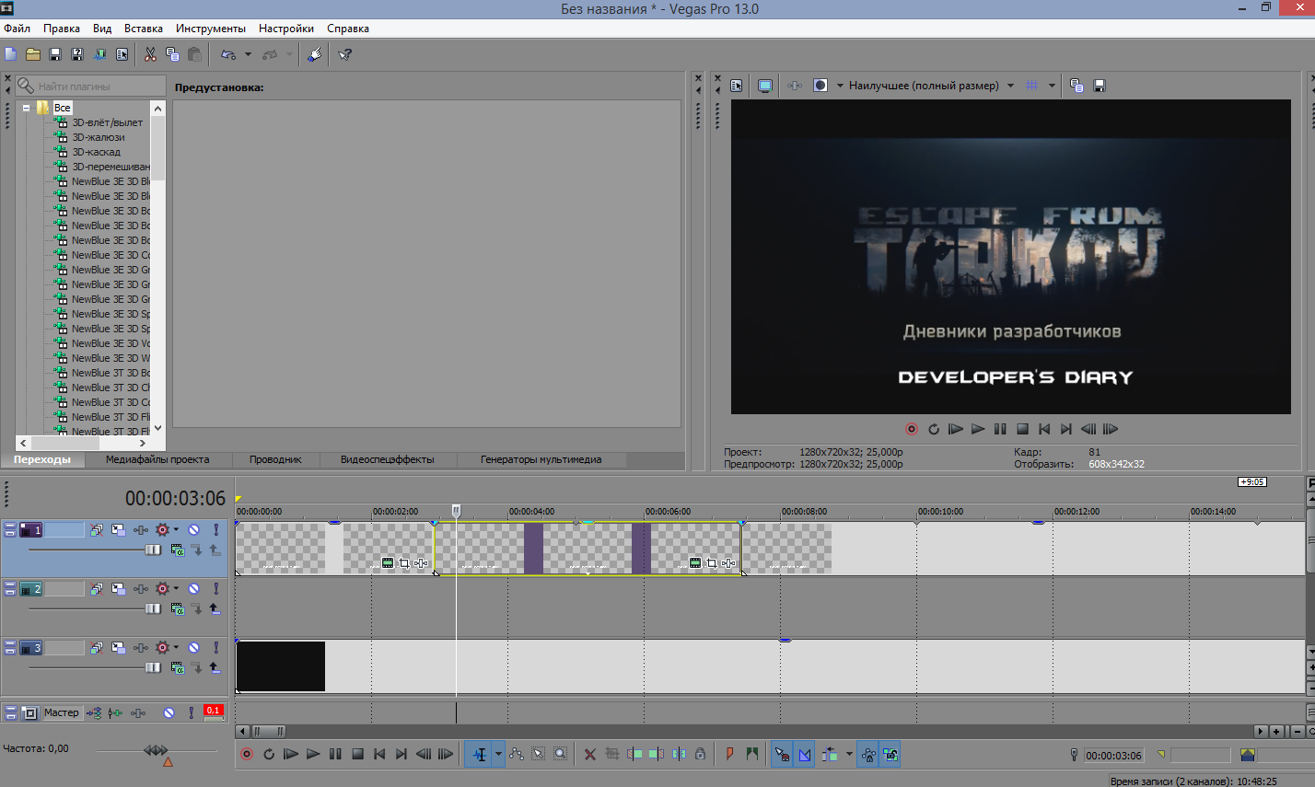Switch to 'Генераторы мультимедиа' tab
This screenshot has width=1315, height=787.
pyautogui.click(x=541, y=459)
